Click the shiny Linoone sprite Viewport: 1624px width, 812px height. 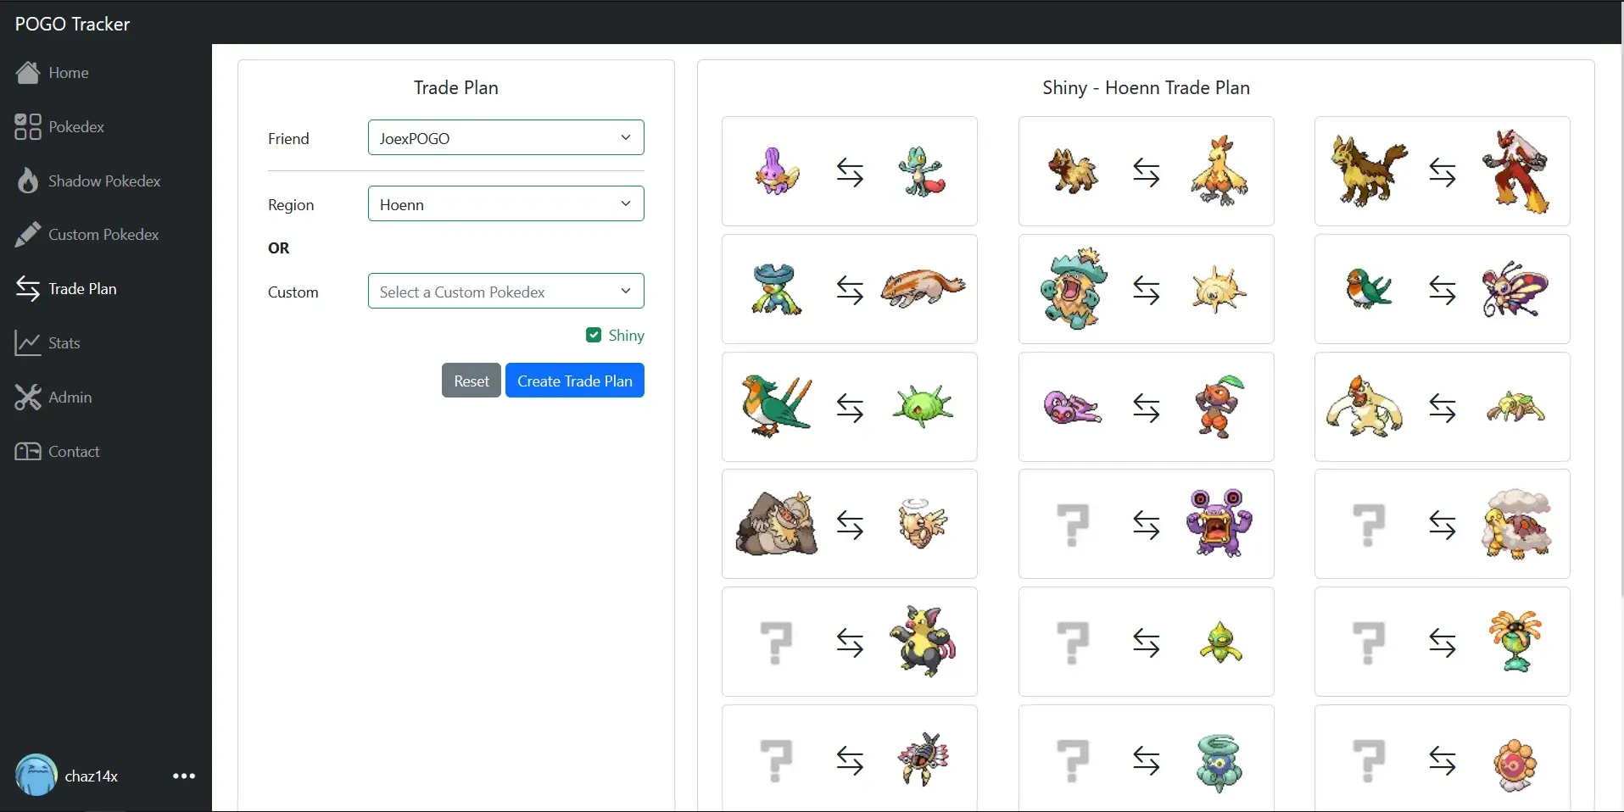923,289
